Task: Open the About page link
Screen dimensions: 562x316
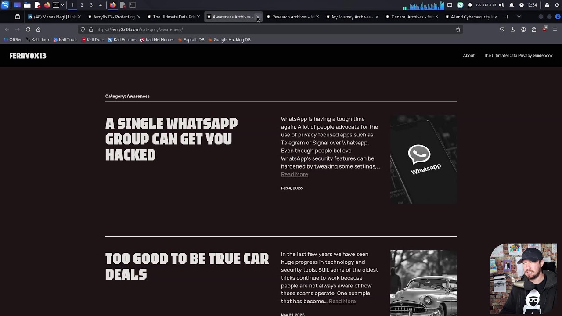Action: tap(468, 56)
